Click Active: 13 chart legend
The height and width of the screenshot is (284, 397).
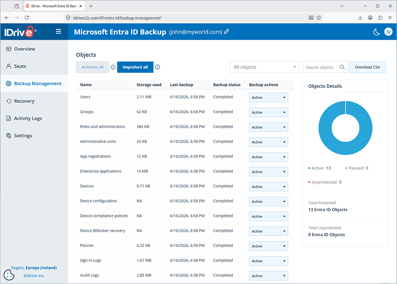[x=319, y=168]
